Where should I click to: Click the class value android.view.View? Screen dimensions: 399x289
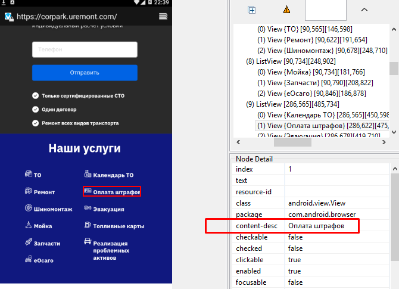(317, 203)
